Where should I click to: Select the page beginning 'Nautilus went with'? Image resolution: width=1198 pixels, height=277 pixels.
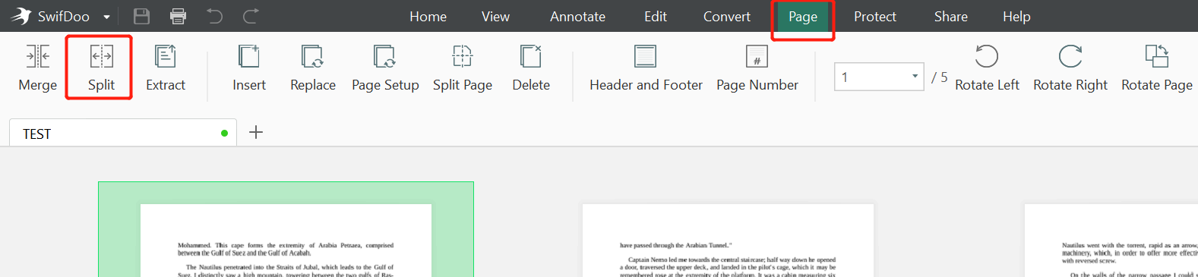click(x=1111, y=241)
